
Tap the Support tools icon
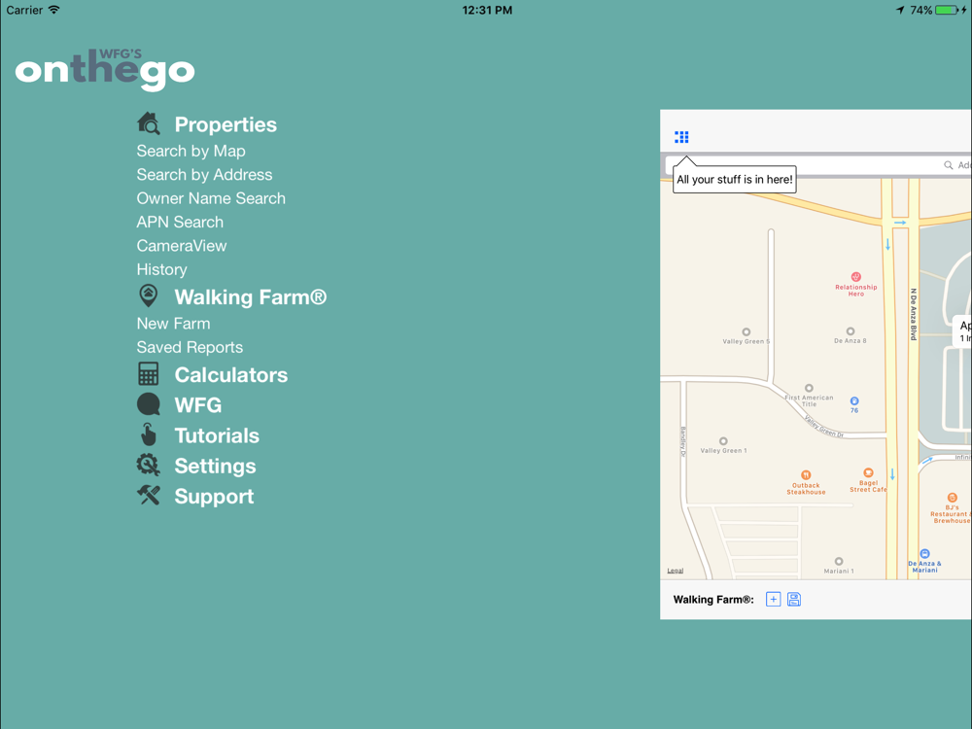tap(148, 495)
